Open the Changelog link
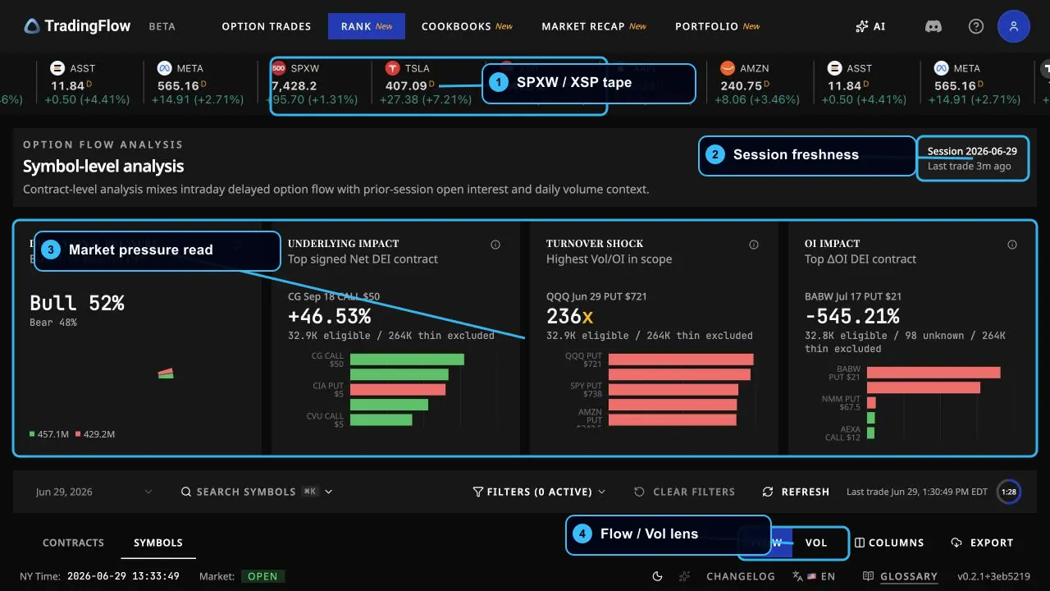The height and width of the screenshot is (591, 1050). [741, 576]
